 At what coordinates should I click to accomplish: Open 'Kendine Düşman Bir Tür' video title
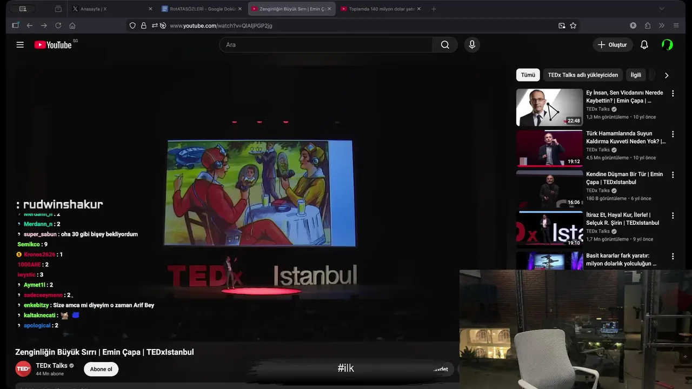click(624, 178)
